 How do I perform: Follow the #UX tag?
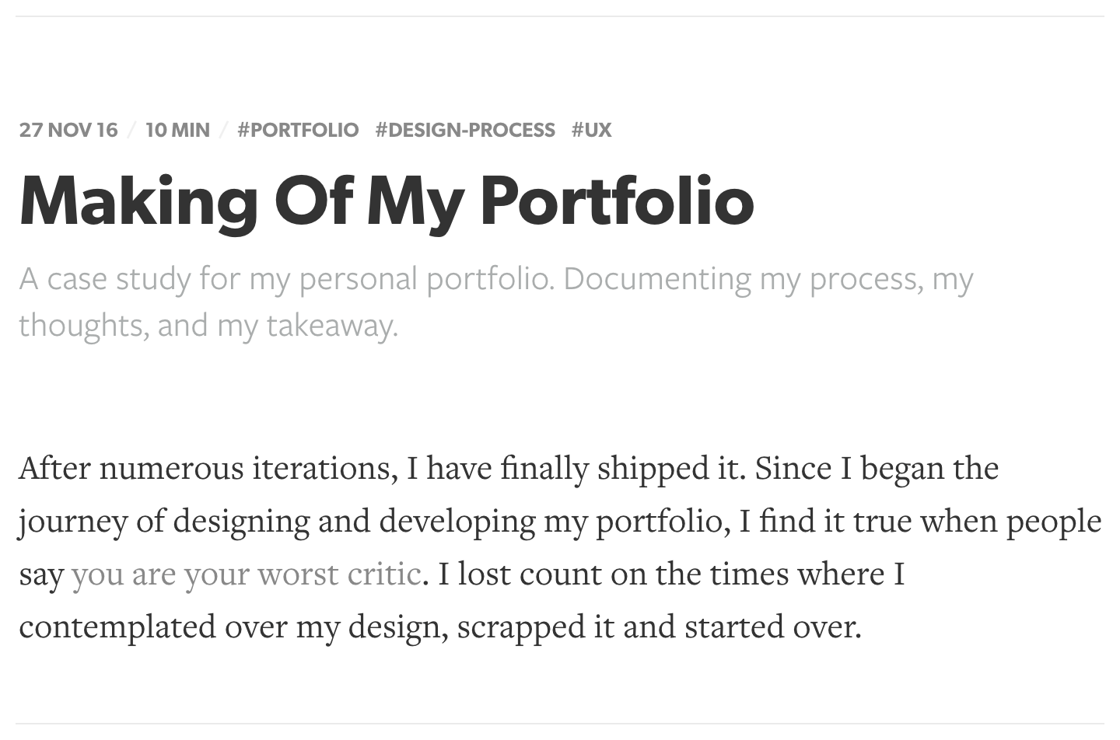click(x=592, y=129)
